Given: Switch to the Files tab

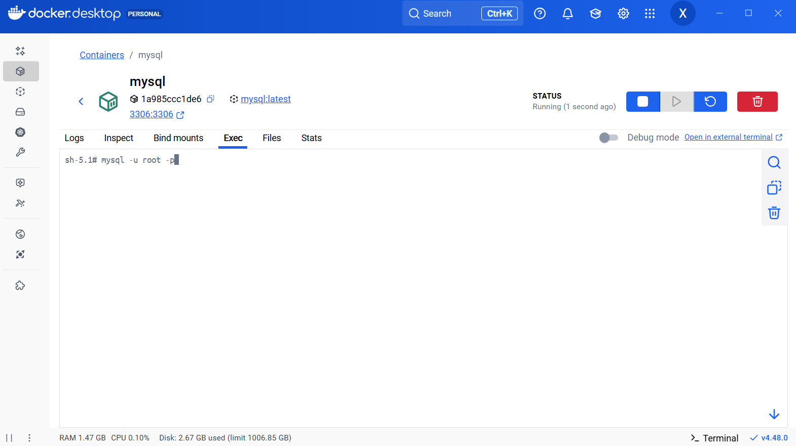Looking at the screenshot, I should [x=272, y=138].
